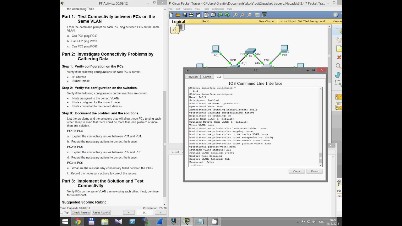Click the instructions panel vertical scrollbar

pos(165,107)
